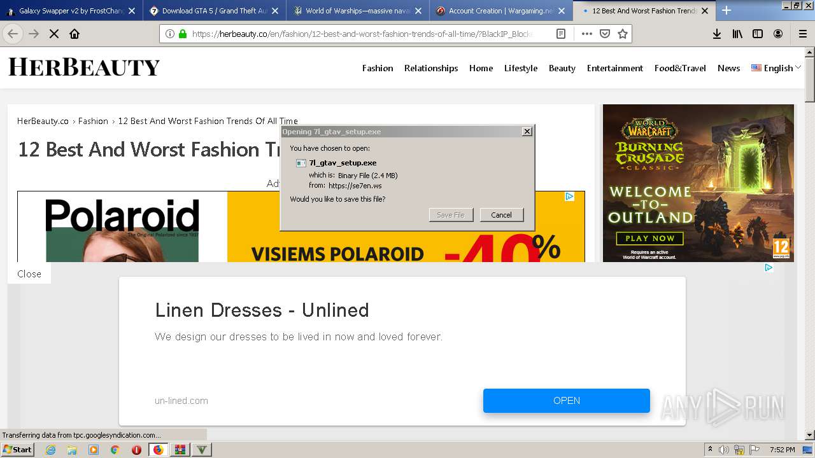Click Save File in download dialog

pyautogui.click(x=451, y=215)
